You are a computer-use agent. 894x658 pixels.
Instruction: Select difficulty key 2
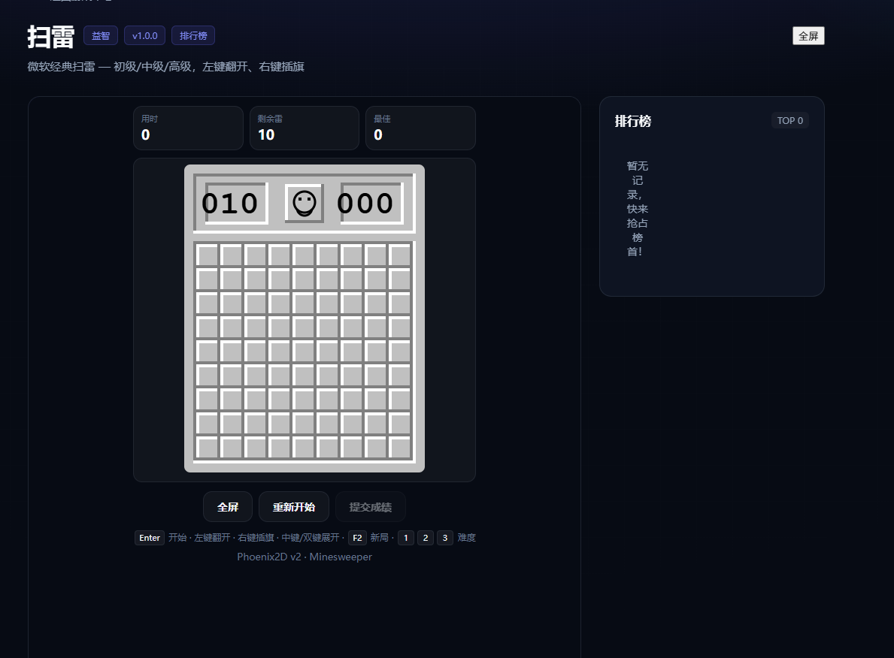click(426, 537)
